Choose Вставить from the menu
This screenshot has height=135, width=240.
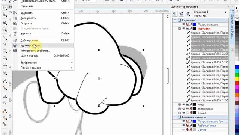[43, 23]
